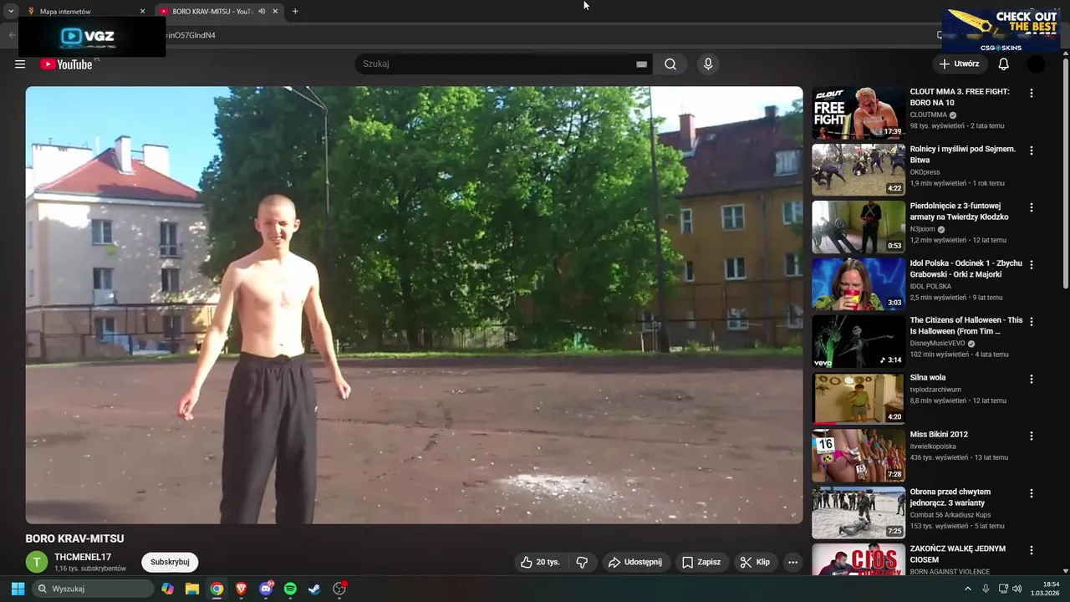Start voice search with microphone icon
Viewport: 1070px width, 602px height.
pyautogui.click(x=708, y=64)
